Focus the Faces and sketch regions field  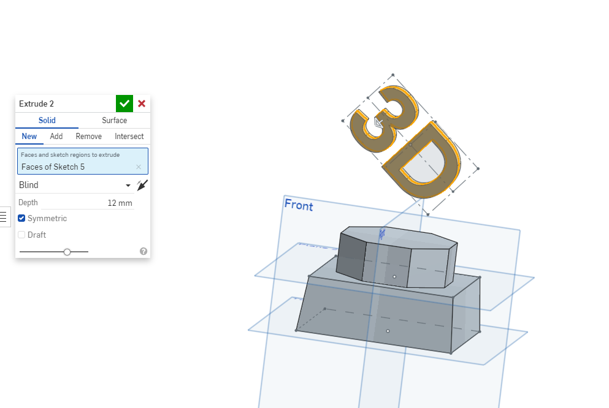click(83, 161)
